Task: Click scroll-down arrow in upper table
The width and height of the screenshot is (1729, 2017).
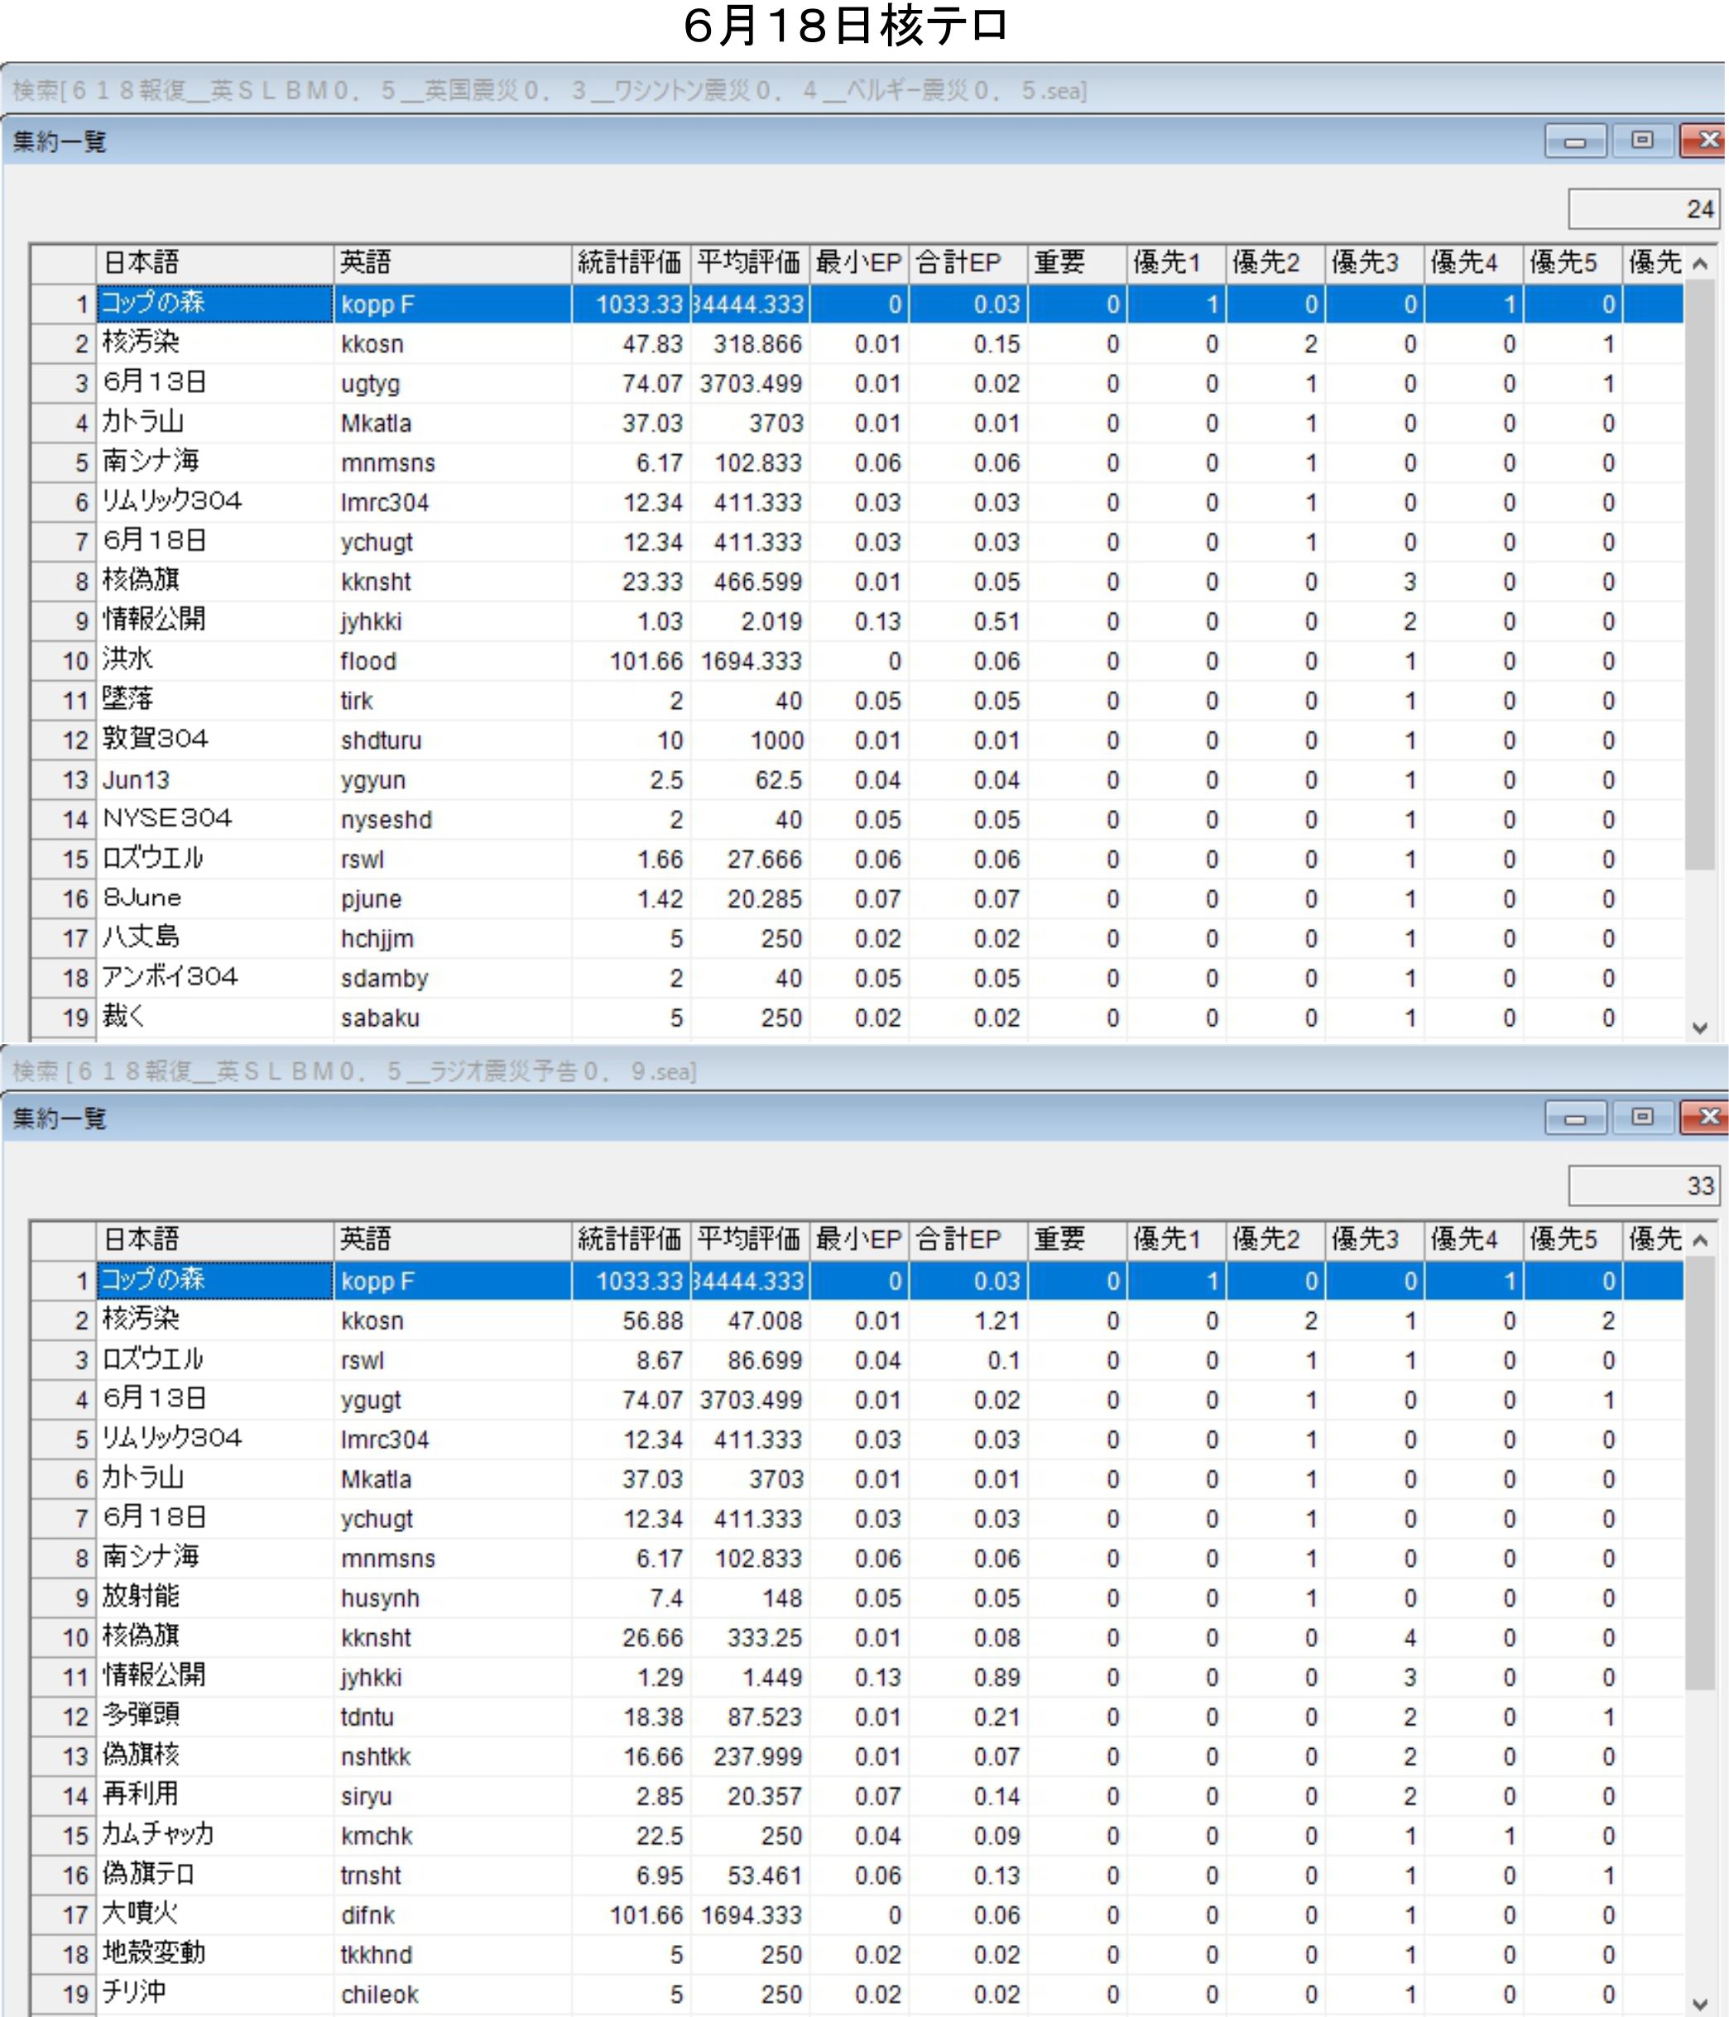Action: click(1700, 1027)
